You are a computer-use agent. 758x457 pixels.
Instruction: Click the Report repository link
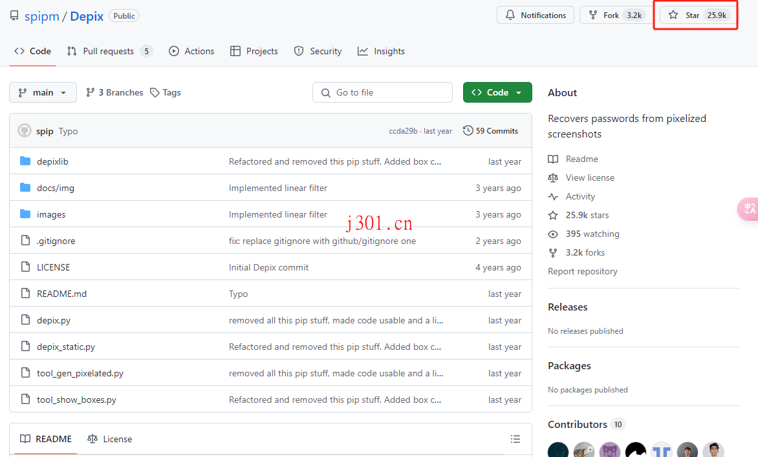point(583,271)
